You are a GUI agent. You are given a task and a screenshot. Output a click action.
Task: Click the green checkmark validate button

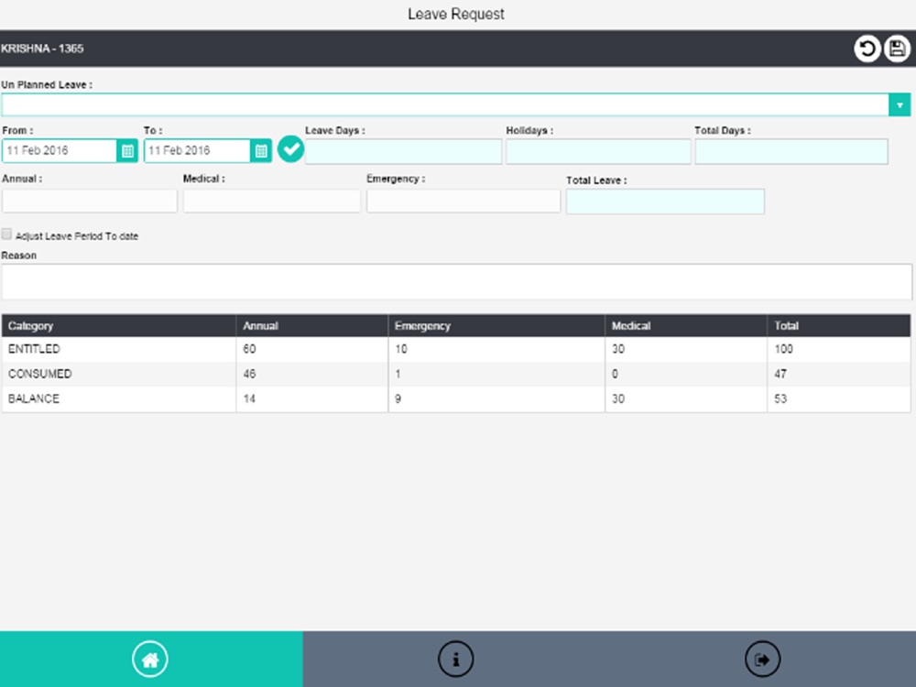tap(290, 149)
